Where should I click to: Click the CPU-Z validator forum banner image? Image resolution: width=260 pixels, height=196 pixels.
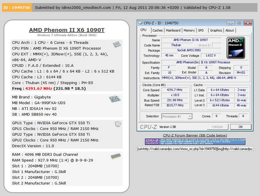(195, 141)
